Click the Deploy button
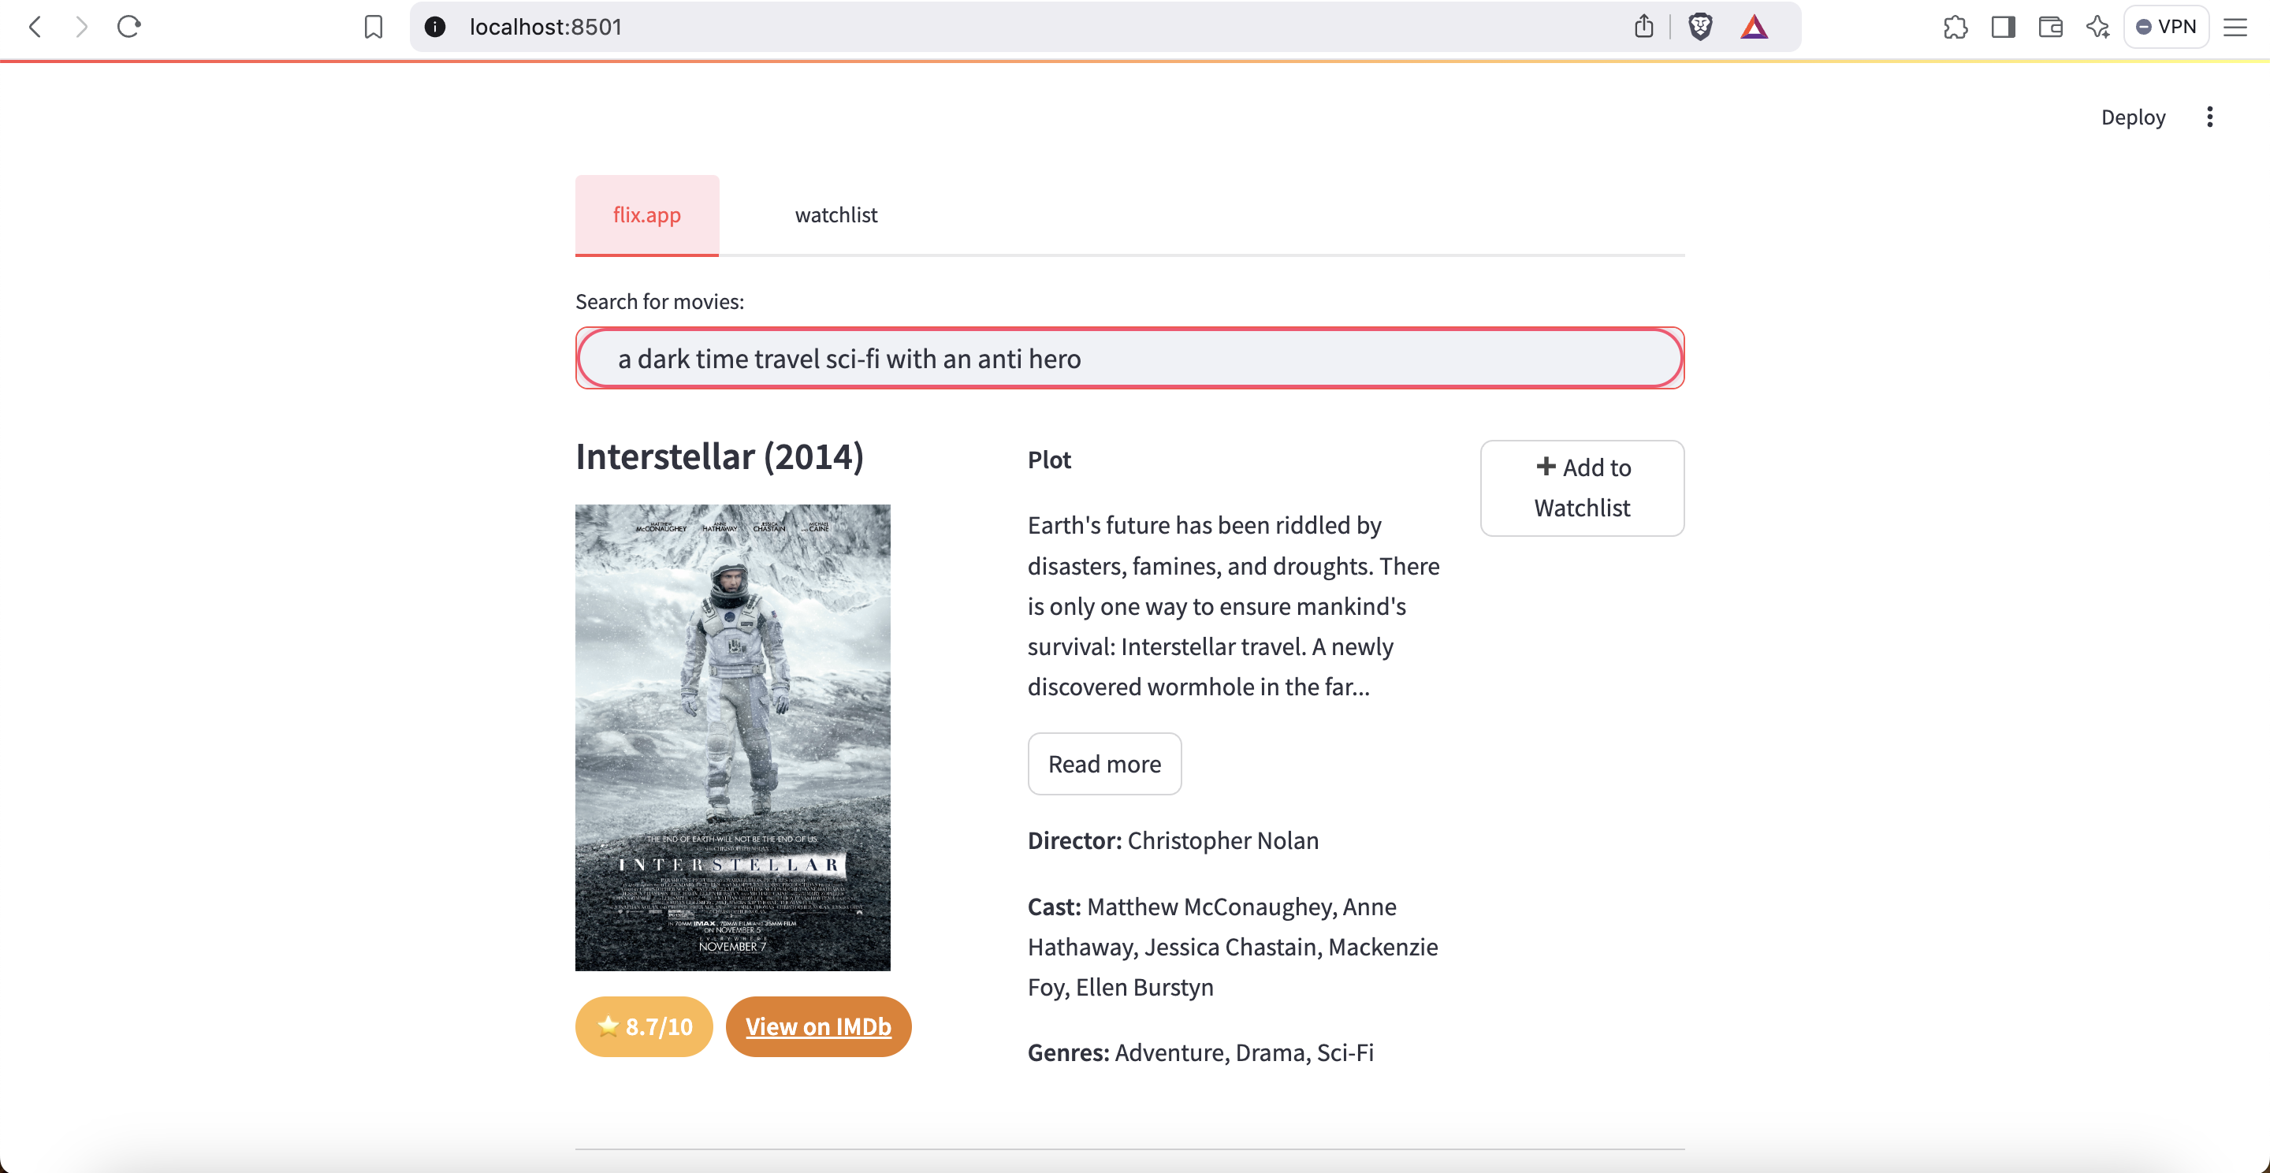This screenshot has width=2270, height=1173. tap(2133, 117)
